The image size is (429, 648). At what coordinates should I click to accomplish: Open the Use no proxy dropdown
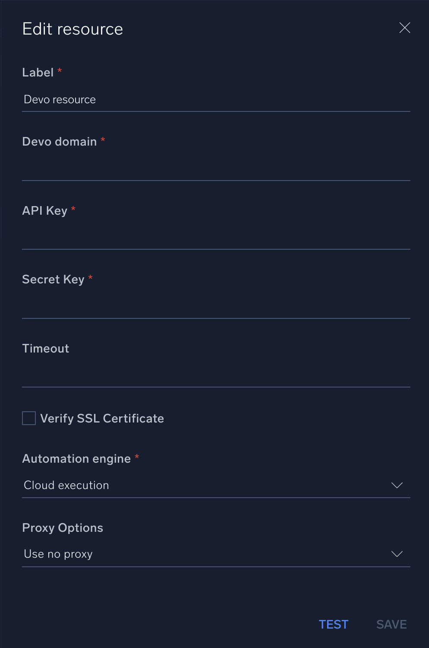(216, 554)
